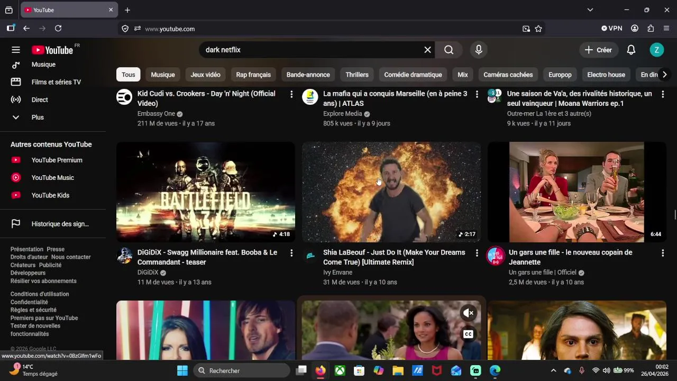Open options for Kid Cudi vs. Crookers video

[x=291, y=94]
